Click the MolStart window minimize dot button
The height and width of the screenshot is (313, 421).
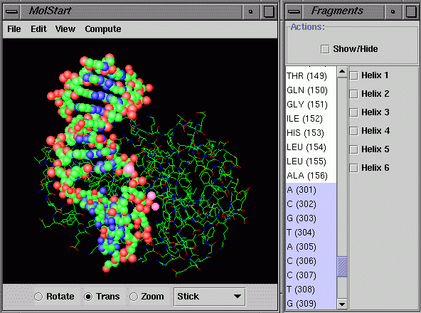tap(250, 11)
